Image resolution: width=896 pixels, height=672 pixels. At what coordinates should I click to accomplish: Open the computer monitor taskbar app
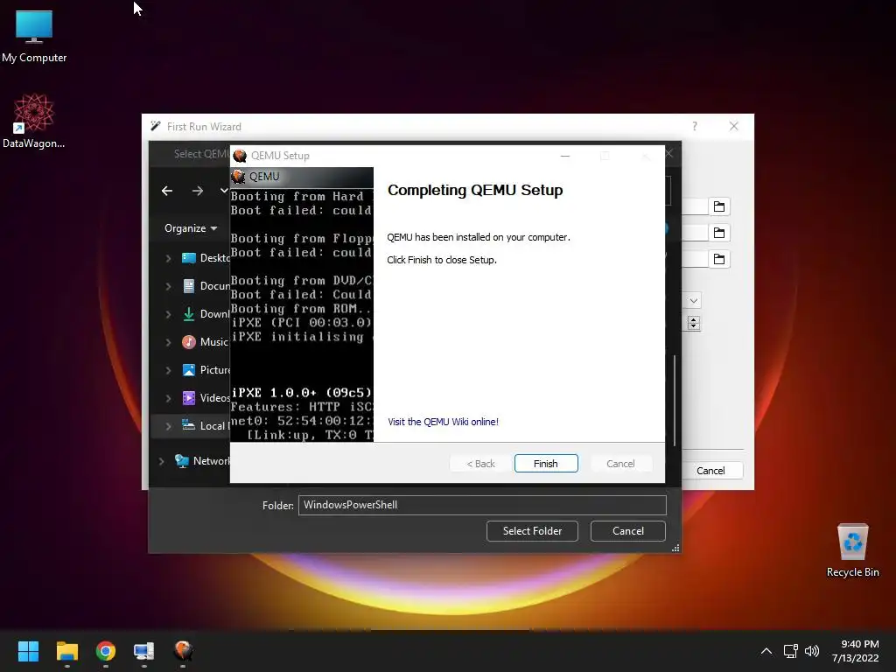[x=144, y=651]
